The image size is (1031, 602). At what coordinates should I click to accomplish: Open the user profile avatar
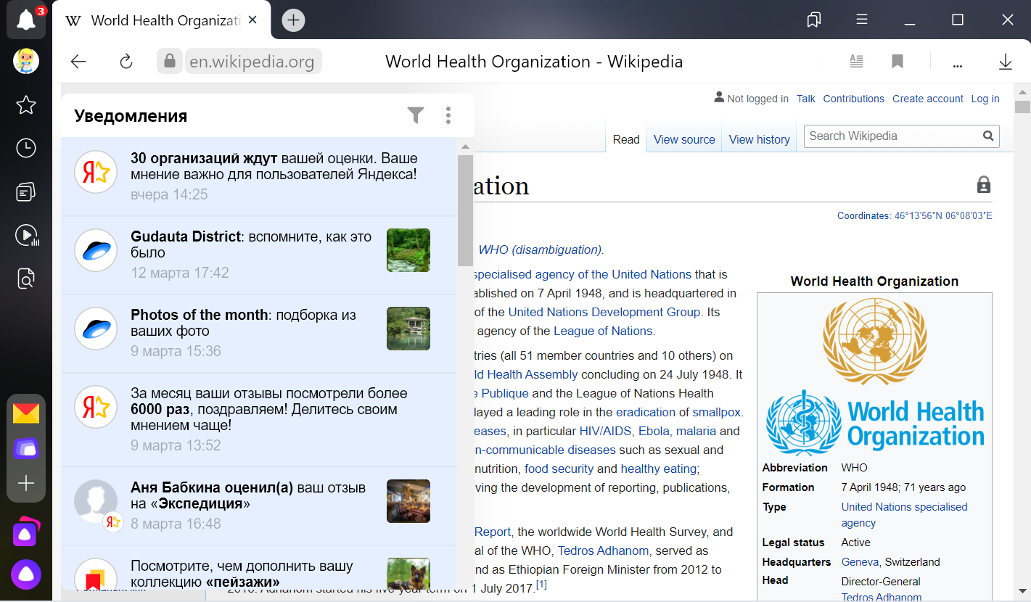point(26,62)
